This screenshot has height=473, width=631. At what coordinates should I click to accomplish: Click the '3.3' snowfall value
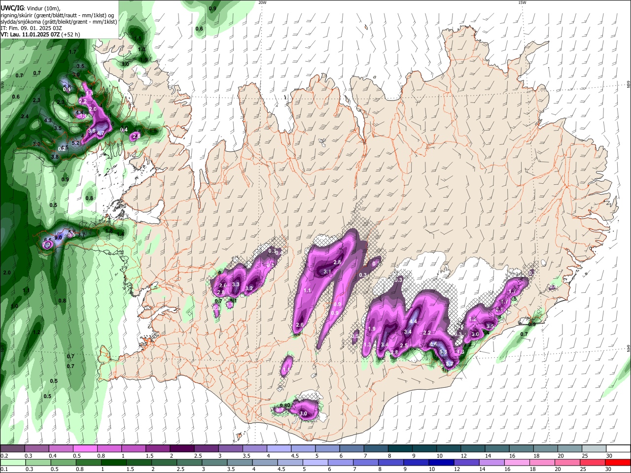tap(236, 284)
